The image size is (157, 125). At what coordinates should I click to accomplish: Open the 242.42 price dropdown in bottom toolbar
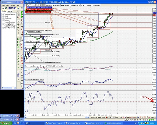click(x=153, y=117)
